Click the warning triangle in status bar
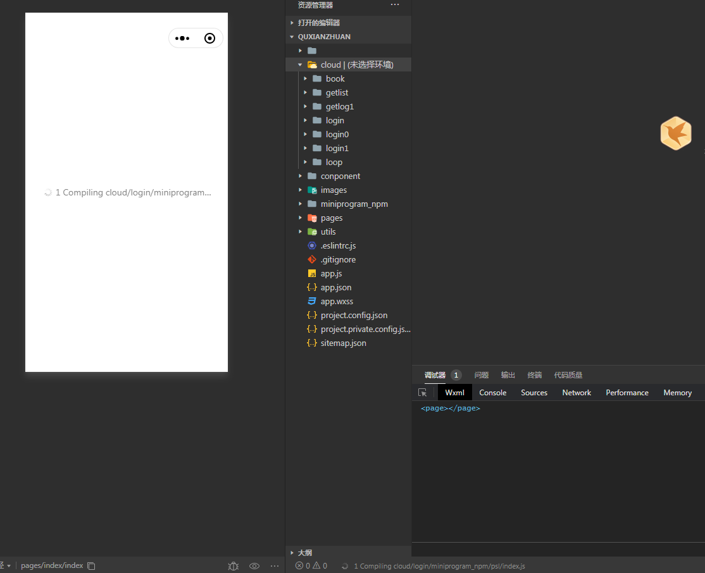705x573 pixels. coord(316,566)
